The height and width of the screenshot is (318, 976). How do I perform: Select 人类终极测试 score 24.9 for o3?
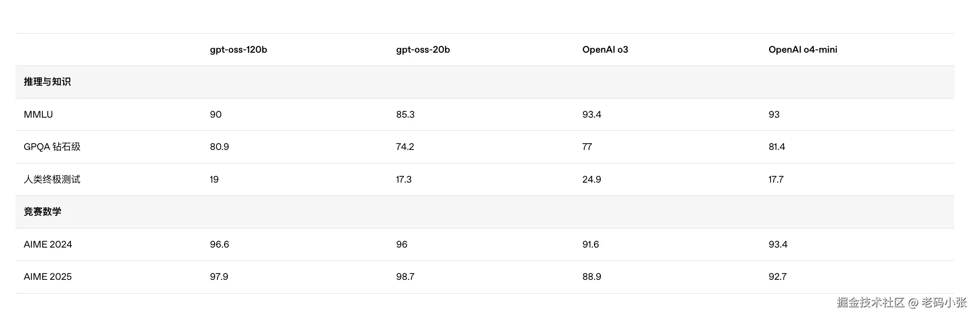[591, 179]
